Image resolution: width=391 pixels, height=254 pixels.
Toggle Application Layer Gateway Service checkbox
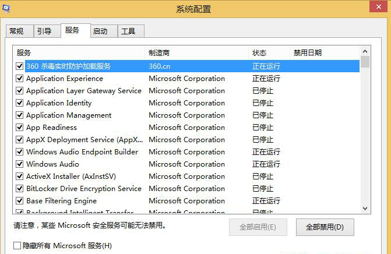click(19, 90)
